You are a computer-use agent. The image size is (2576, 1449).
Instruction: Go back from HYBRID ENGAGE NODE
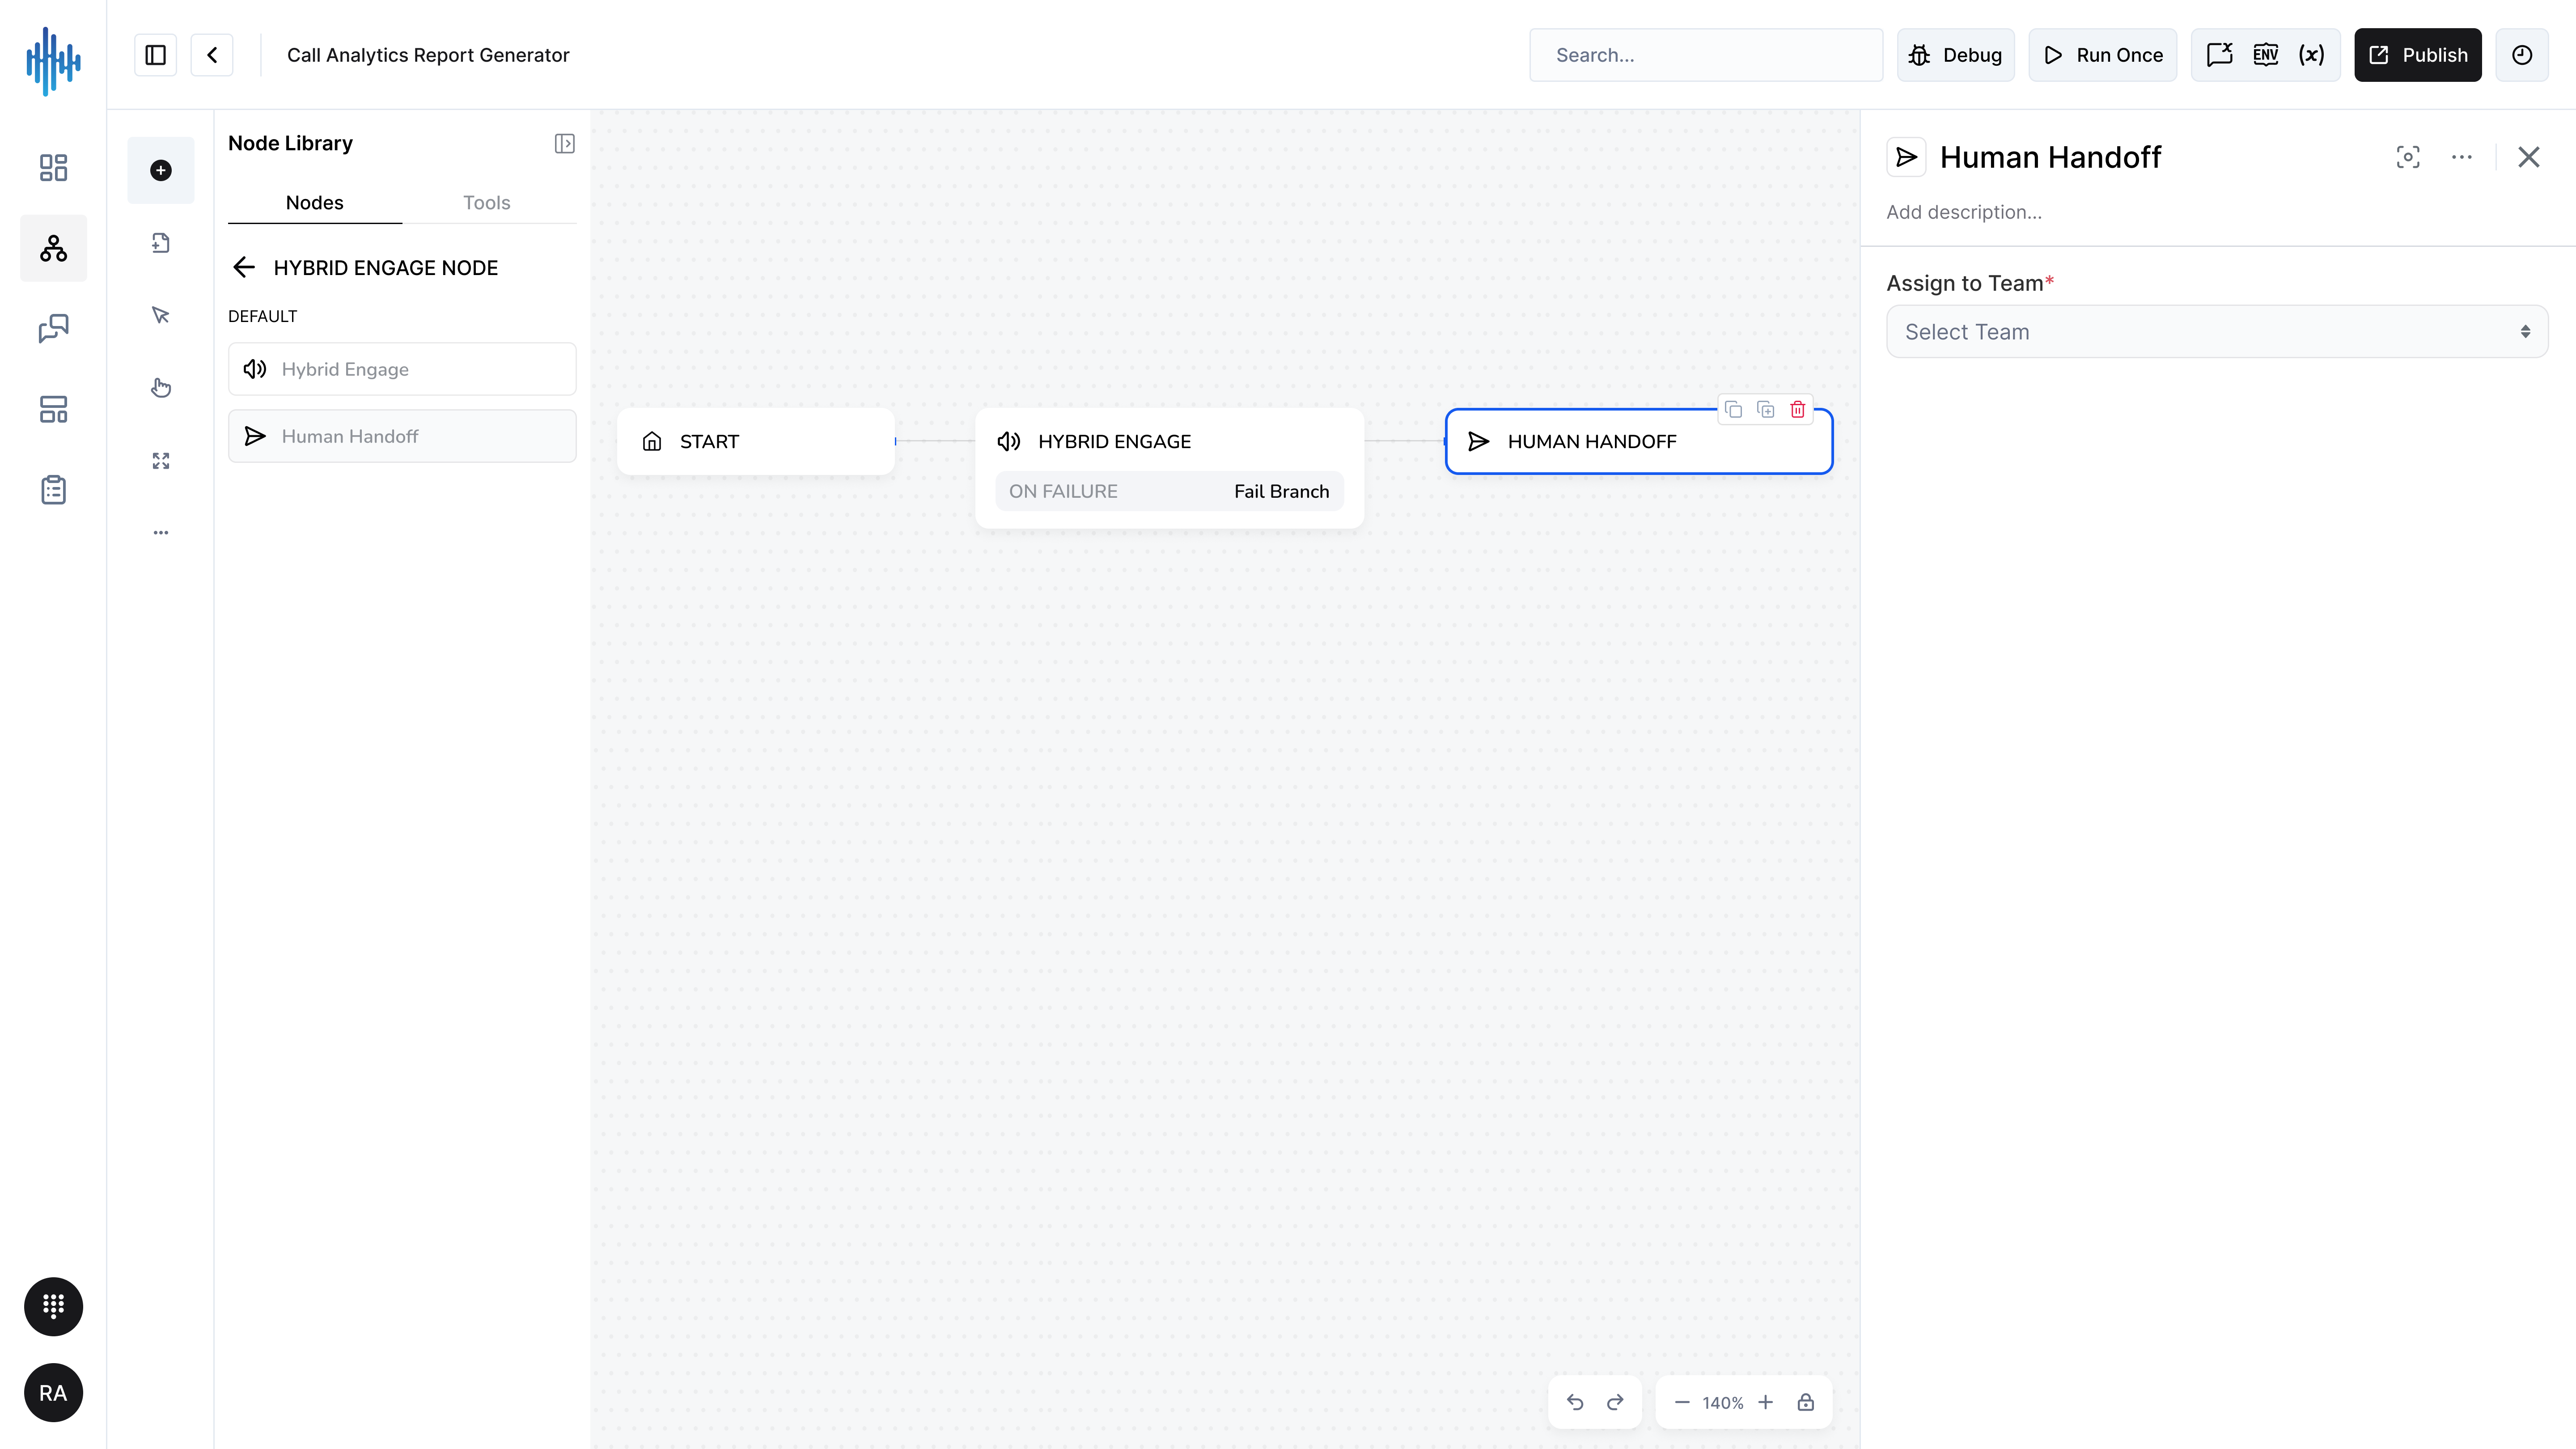point(244,268)
